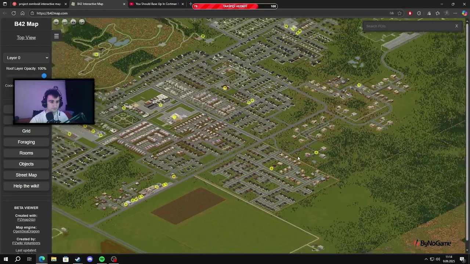Open the red ad blocker extension icon
The height and width of the screenshot is (264, 470).
[x=410, y=13]
